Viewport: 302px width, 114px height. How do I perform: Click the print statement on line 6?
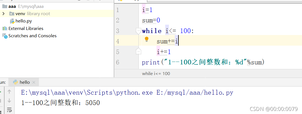[x=203, y=62]
